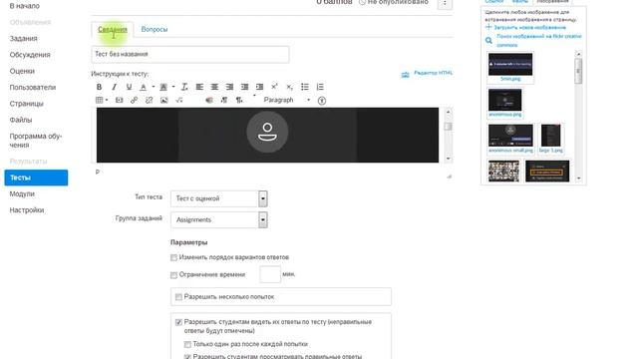
Task: Clear formatting with the Tx icon
Action: [x=184, y=87]
